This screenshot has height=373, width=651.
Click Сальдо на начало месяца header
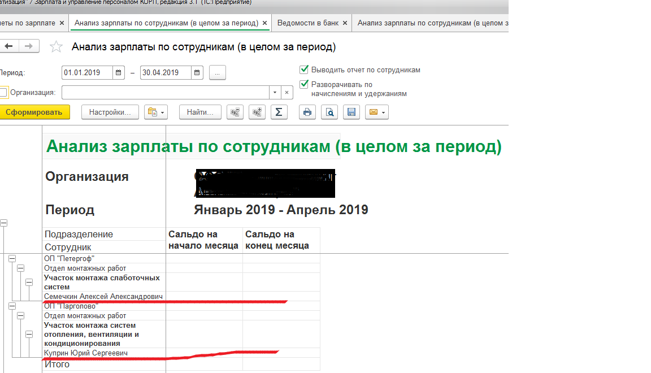coord(203,240)
